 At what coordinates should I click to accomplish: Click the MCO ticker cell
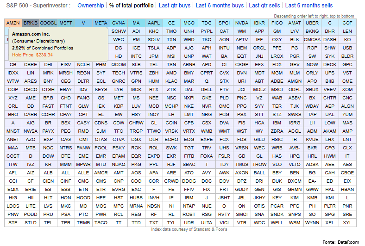[189, 23]
